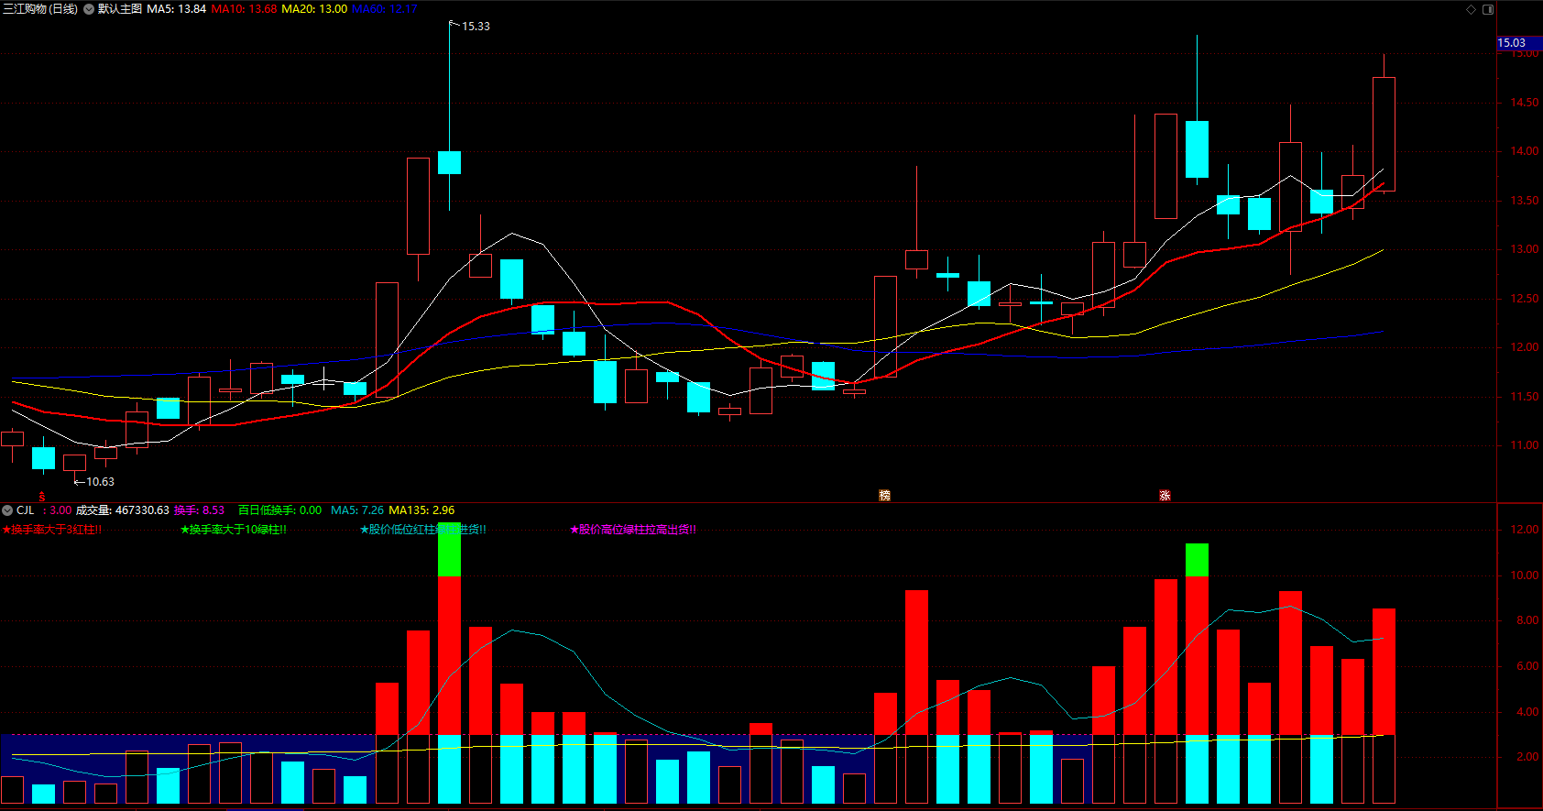1543x811 pixels.
Task: Click the green-capped volume bar near 15.33 peak
Action: pos(449,662)
